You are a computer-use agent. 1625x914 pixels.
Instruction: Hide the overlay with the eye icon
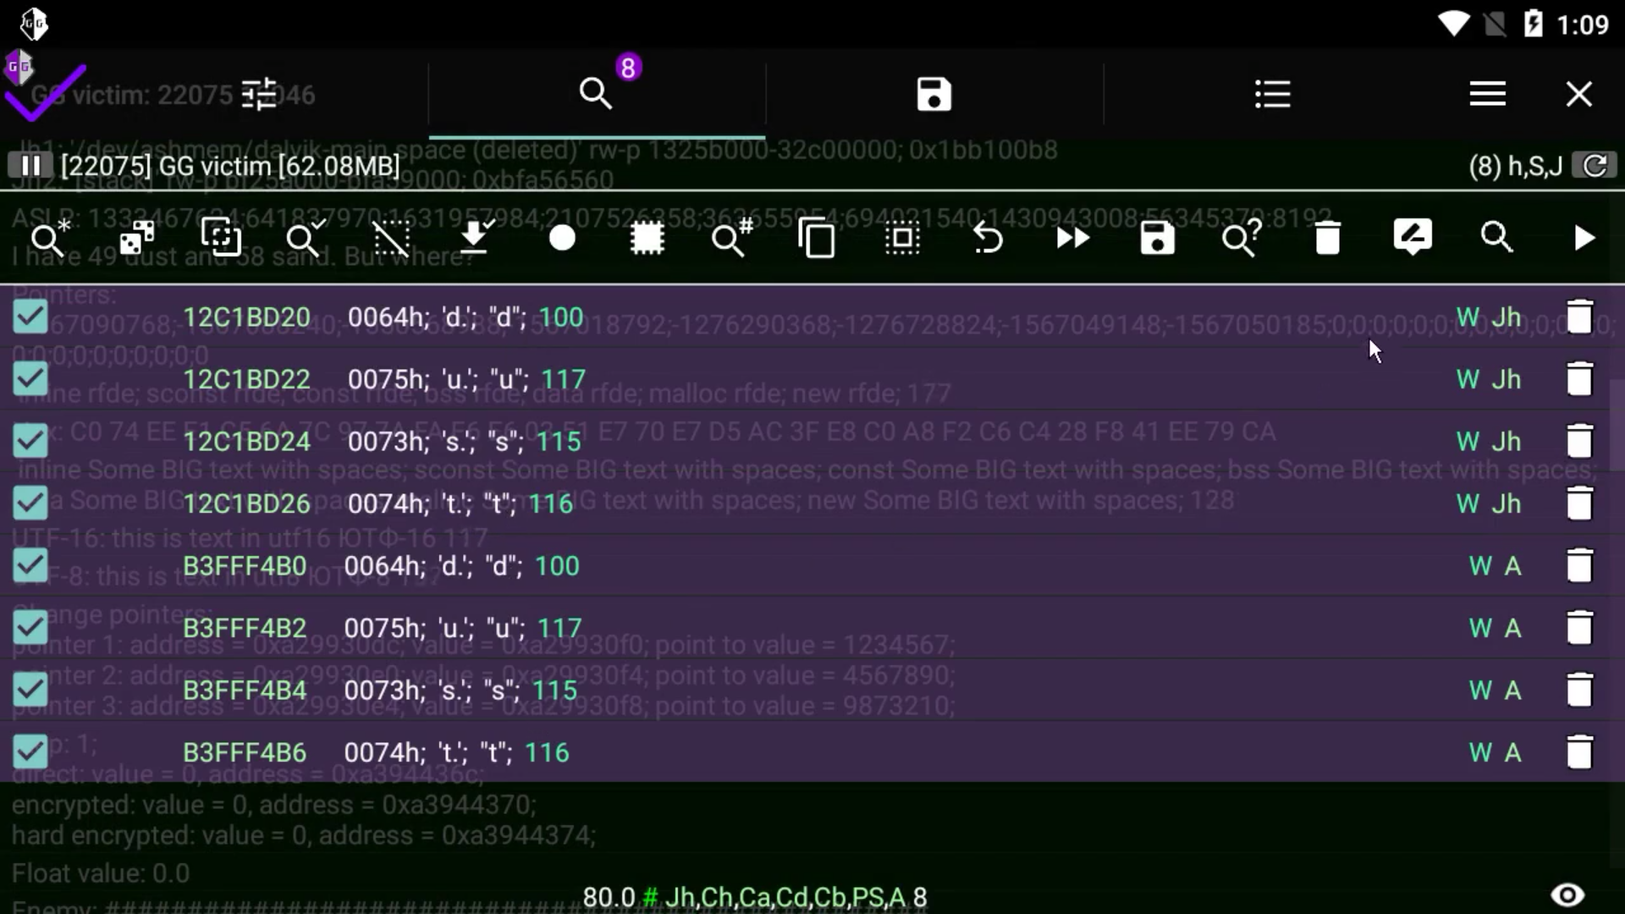[x=1567, y=895]
